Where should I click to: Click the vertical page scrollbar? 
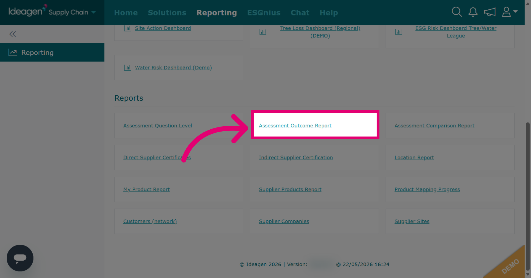[528, 196]
